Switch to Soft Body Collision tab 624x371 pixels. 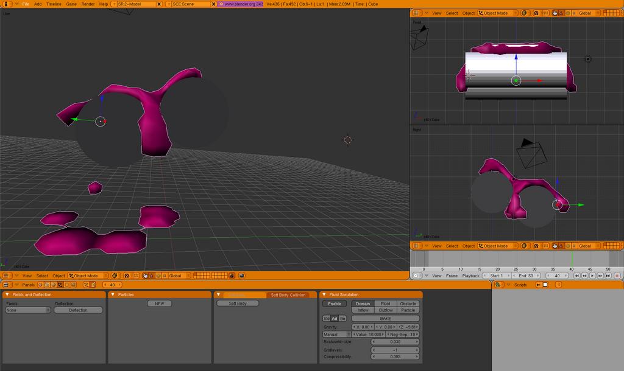(x=288, y=295)
